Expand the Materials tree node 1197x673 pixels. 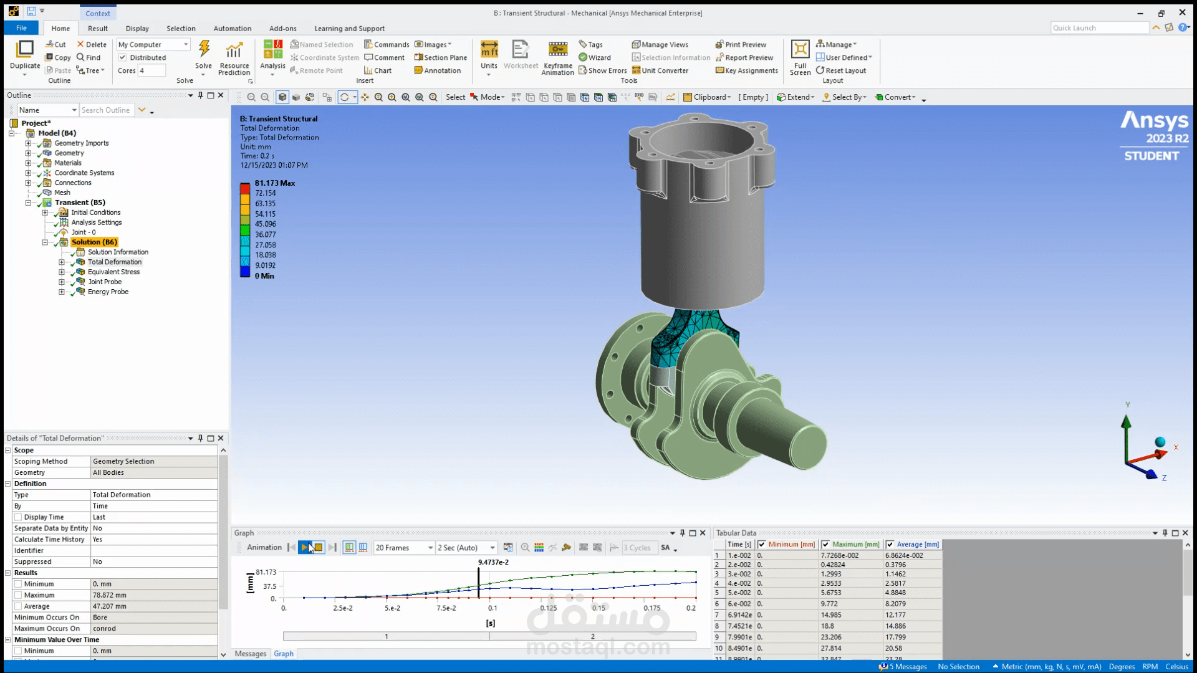tap(28, 163)
